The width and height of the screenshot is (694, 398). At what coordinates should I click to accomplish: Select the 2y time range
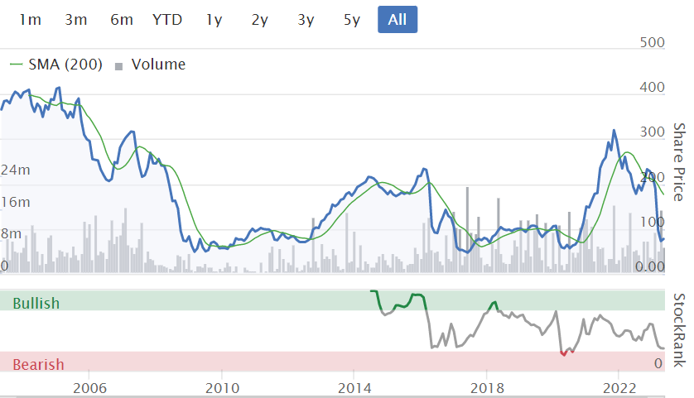[260, 20]
